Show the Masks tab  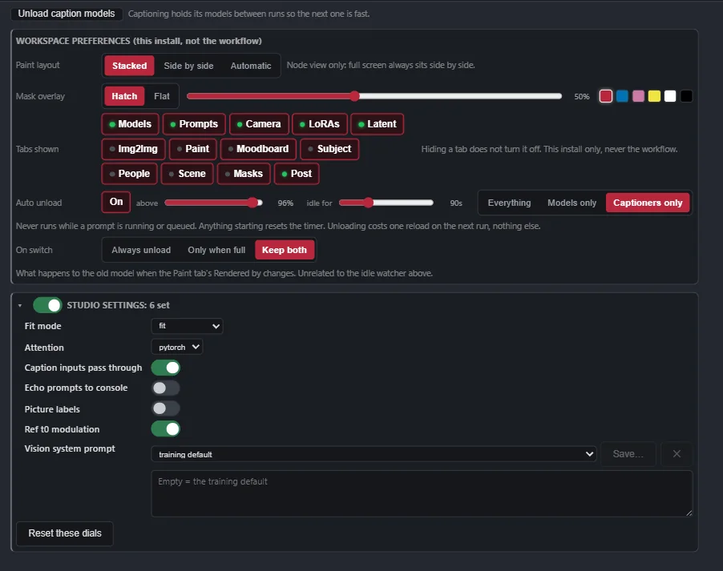(x=244, y=174)
